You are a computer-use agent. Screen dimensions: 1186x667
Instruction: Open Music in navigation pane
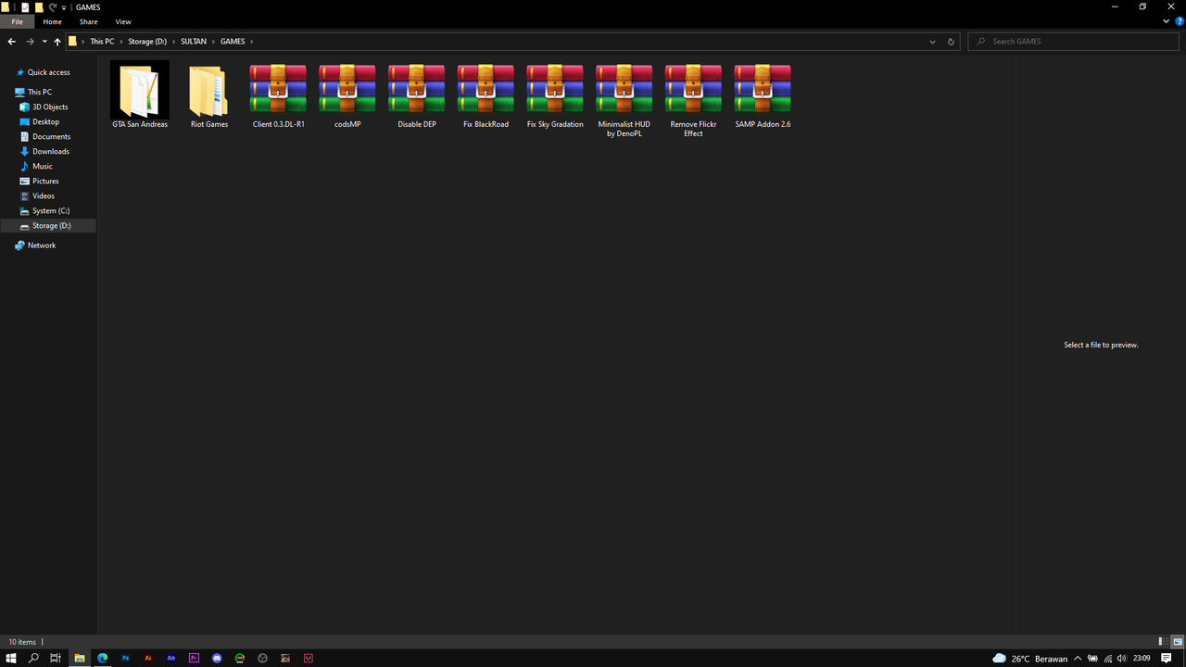43,166
